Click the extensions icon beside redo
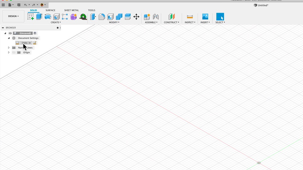Screen dimensions: 303x170 [x=42, y=5]
